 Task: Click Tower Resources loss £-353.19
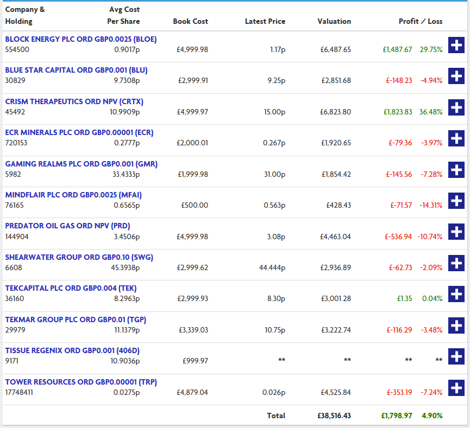coord(399,392)
